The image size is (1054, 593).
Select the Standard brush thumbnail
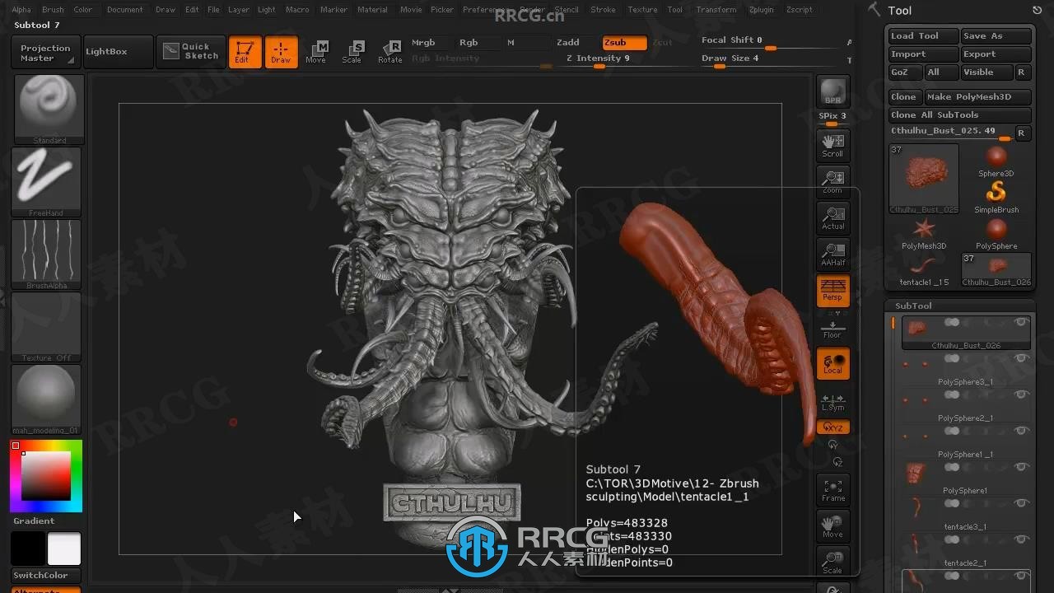tap(49, 110)
